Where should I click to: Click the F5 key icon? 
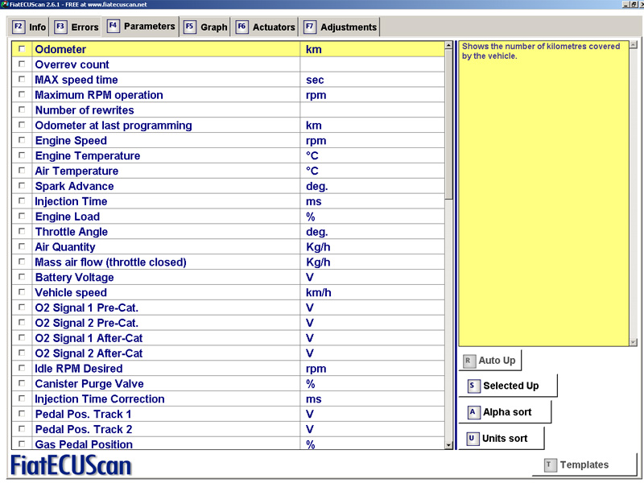[189, 27]
